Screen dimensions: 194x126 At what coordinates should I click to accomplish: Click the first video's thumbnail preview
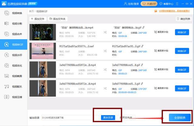coord(43,32)
